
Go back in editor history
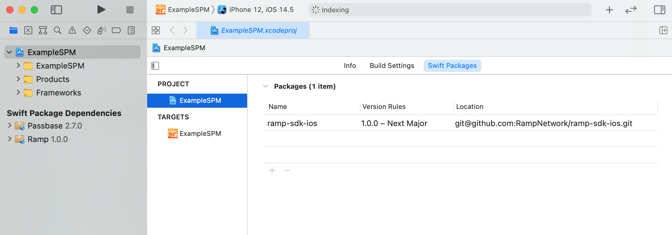(x=172, y=30)
